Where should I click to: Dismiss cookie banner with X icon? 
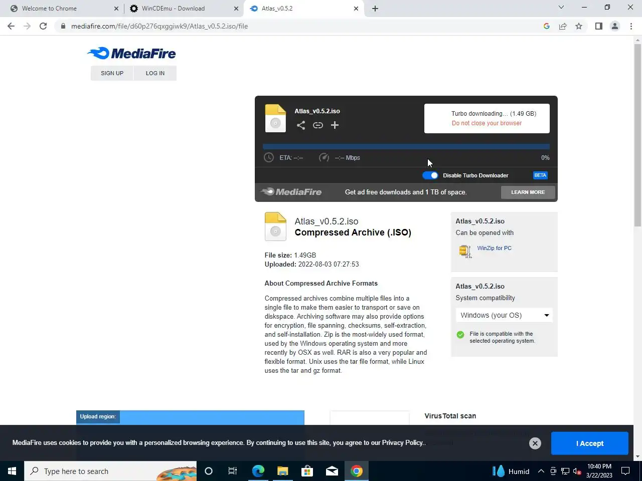pos(535,443)
